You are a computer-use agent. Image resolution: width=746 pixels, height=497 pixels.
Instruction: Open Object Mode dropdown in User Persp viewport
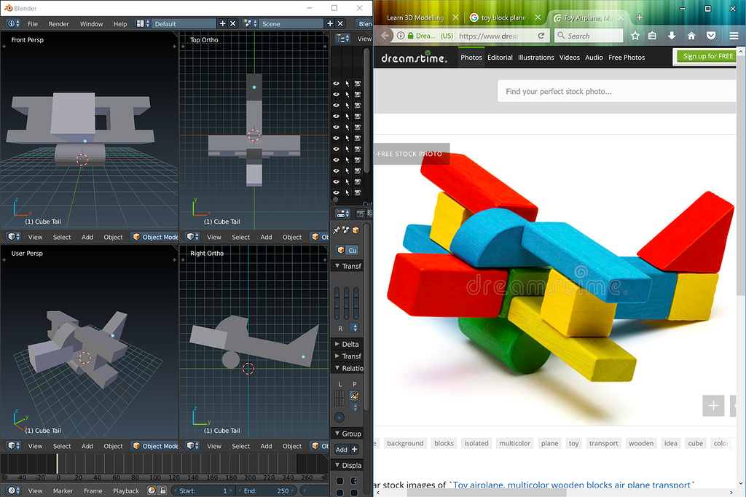(154, 445)
